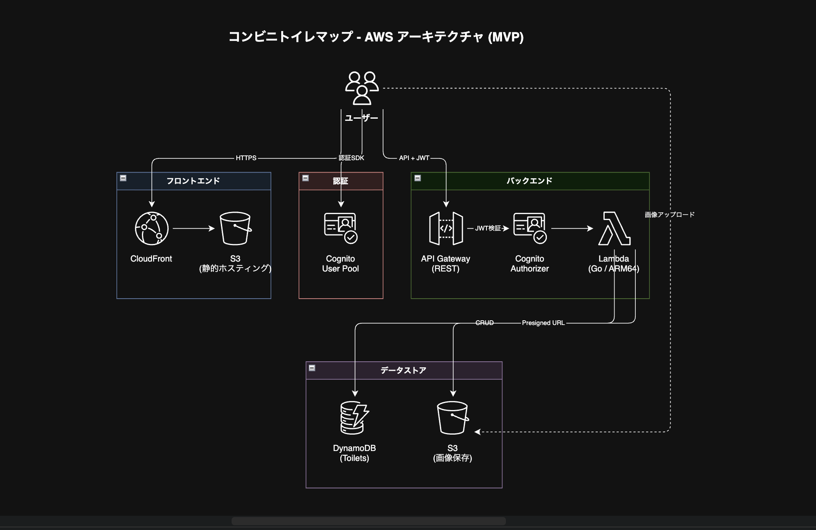Collapse the フロントエンド container

coord(123,178)
